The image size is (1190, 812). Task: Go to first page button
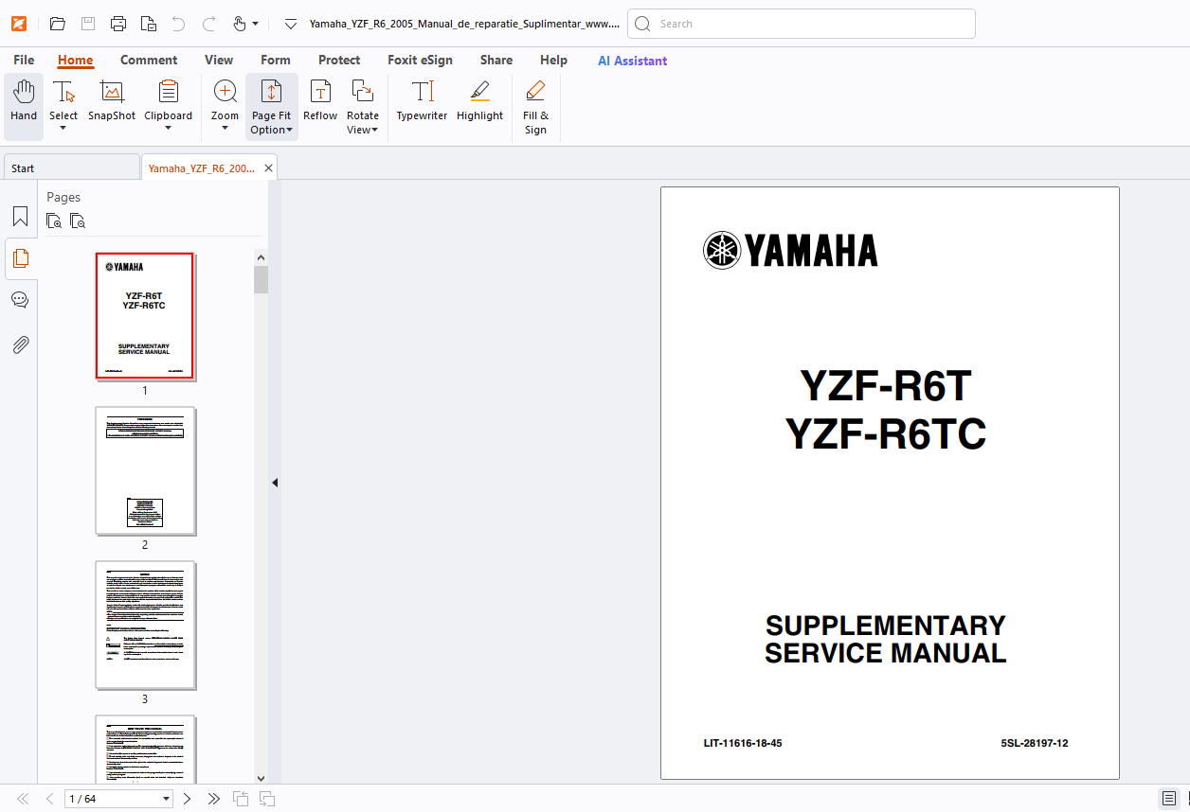[x=23, y=799]
